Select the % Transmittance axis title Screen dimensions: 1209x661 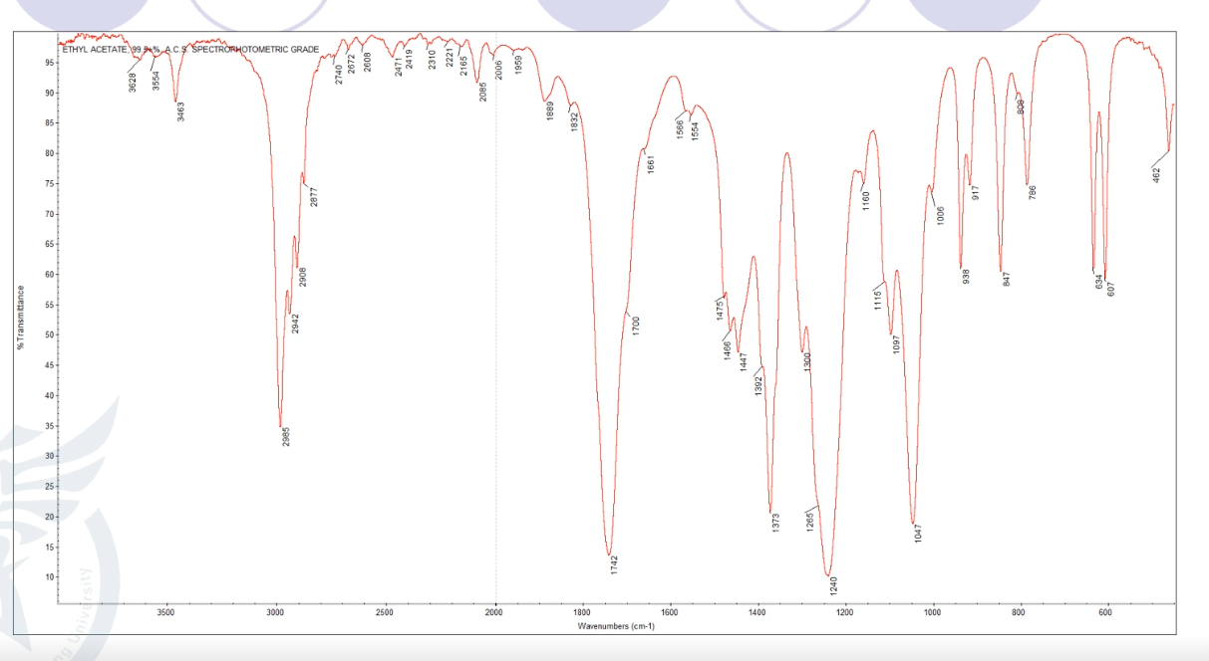[x=19, y=318]
